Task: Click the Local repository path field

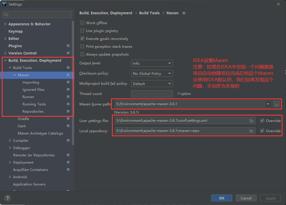Action: pyautogui.click(x=185, y=131)
